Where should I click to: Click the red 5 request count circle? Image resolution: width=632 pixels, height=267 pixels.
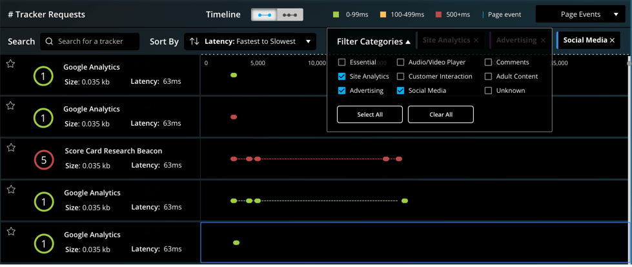click(x=43, y=161)
